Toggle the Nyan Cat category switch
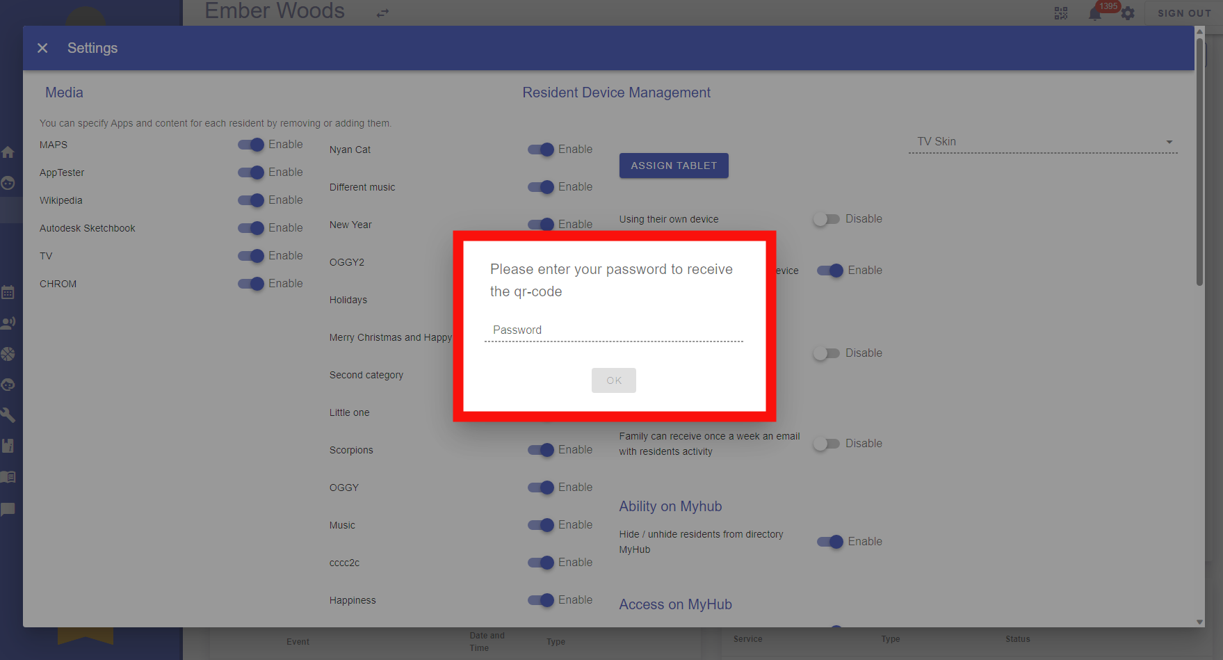 click(541, 150)
